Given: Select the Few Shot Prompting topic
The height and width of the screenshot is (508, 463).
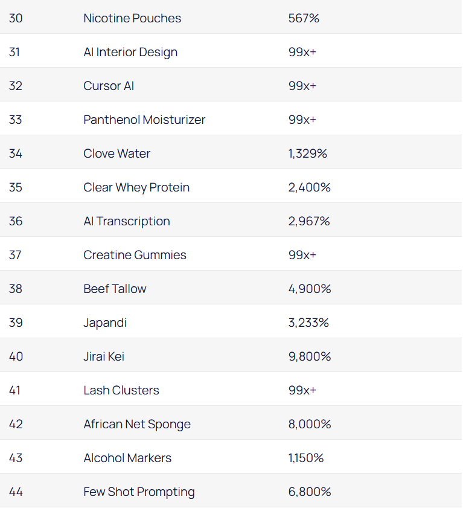Looking at the screenshot, I should [139, 492].
